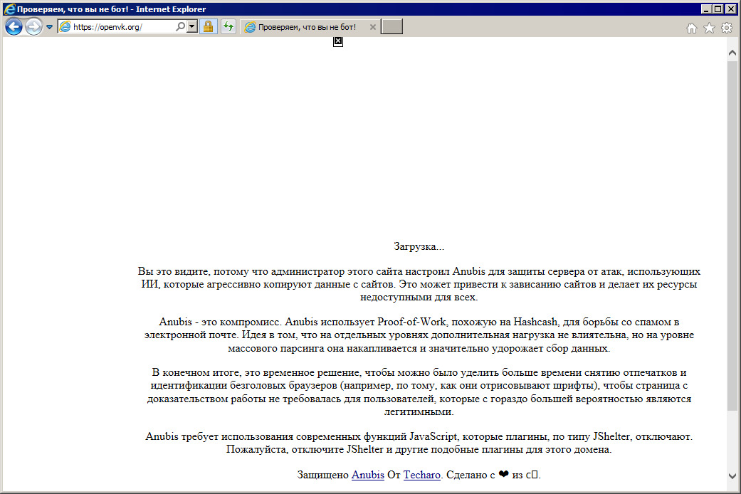Click the Forward navigation arrow

tap(33, 27)
